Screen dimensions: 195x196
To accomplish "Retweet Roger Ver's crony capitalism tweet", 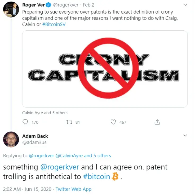I will [x=69, y=122].
